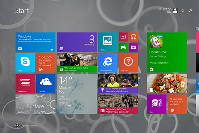Click the search magnifier icon
Screen dimensions: 199x133
tap(190, 10)
